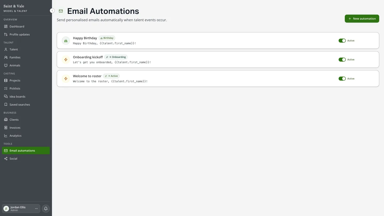Click the Social share icon

coord(6,159)
